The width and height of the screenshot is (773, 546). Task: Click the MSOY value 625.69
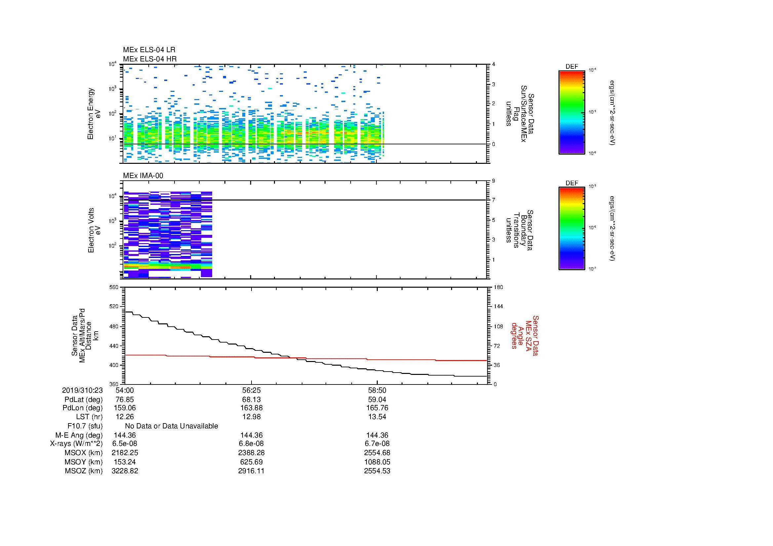point(251,462)
